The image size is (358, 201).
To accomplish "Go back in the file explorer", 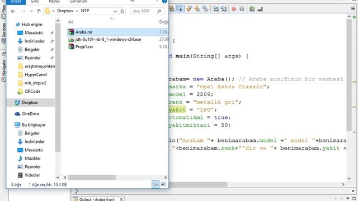I will (x=13, y=11).
